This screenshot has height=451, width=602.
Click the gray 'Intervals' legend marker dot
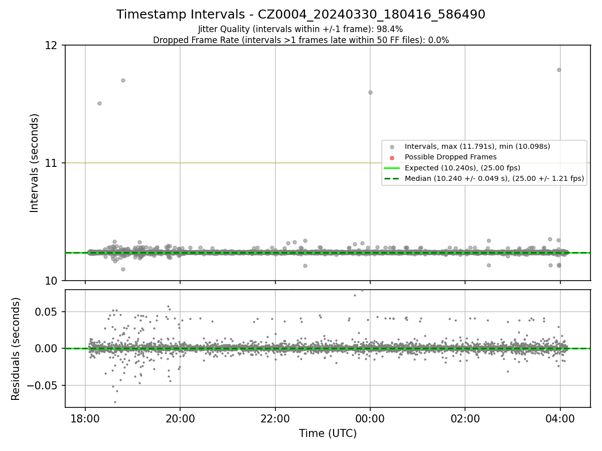click(392, 147)
